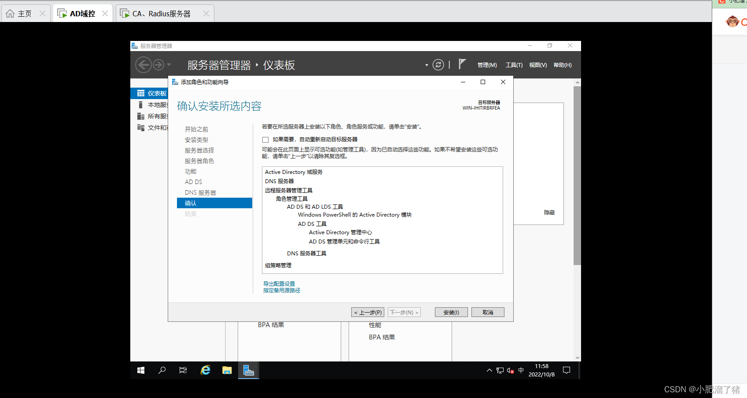The image size is (747, 398).
Task: Open the action center notification icon
Action: click(567, 371)
